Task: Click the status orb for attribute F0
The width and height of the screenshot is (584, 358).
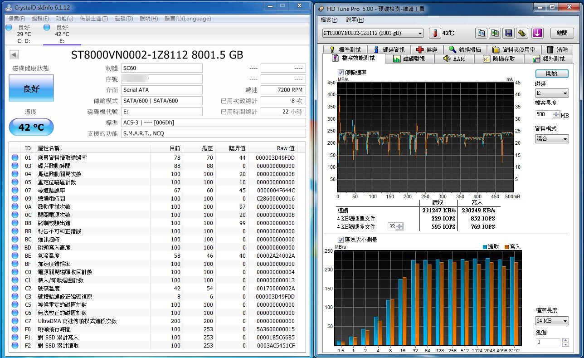Action: (15, 329)
